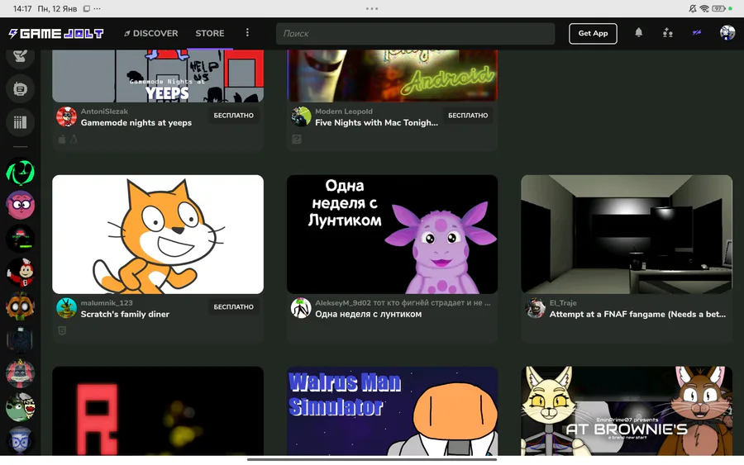744x465 pixels.
Task: Click the Apple platform icon under Gamemode nights
Action: 62,140
